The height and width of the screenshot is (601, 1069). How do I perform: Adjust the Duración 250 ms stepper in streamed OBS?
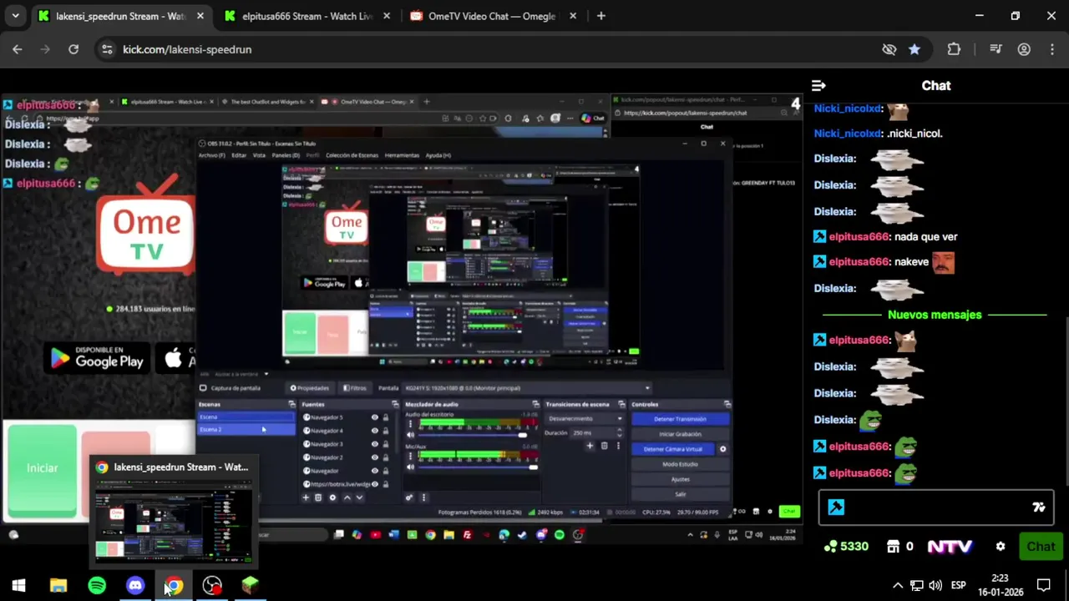point(619,433)
